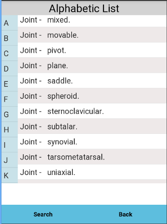Jump to letter A in index
The width and height of the screenshot is (167, 224).
tap(10, 23)
